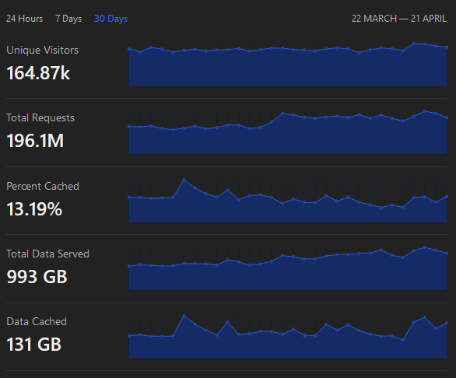The width and height of the screenshot is (456, 378).
Task: Select the 30 Days tab
Action: tap(110, 19)
